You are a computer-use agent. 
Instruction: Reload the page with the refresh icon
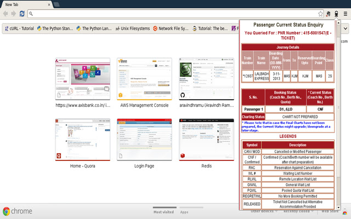[x=22, y=14]
